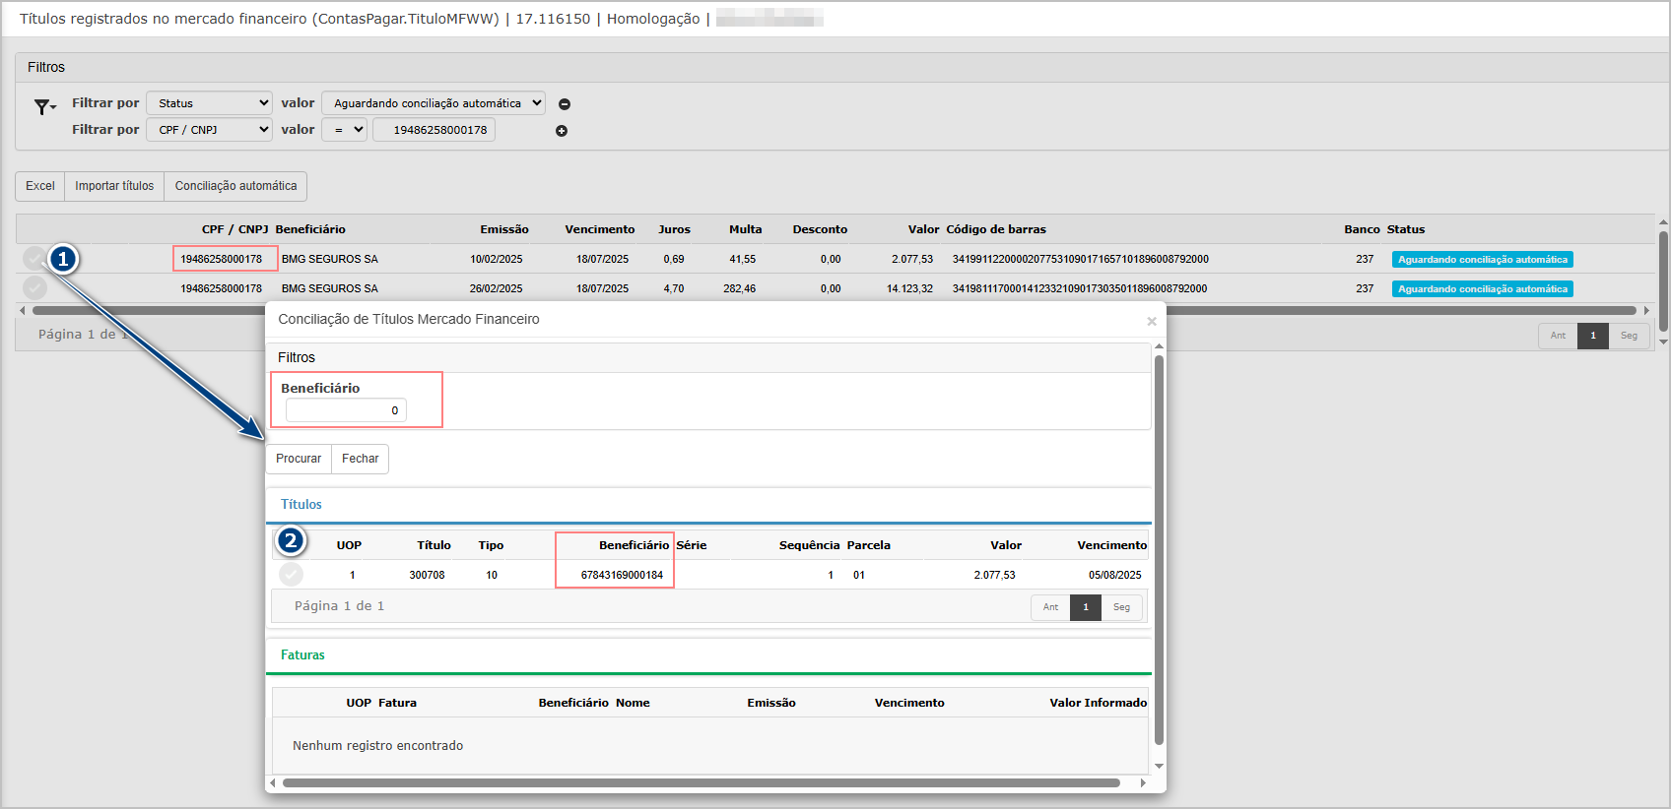Open the Status field dropdown in filters
Screen dimensions: 1671x809
click(209, 103)
